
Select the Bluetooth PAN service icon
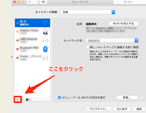point(45,49)
